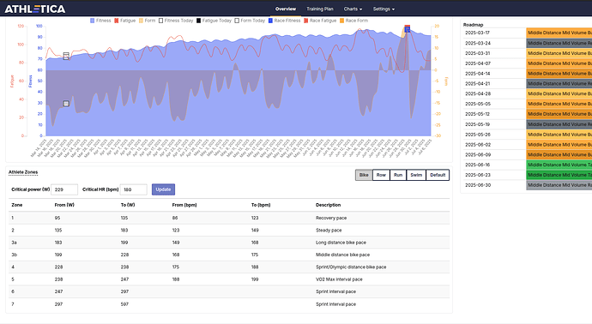The width and height of the screenshot is (592, 324).
Task: Toggle the Form legend series
Action: coord(147,21)
